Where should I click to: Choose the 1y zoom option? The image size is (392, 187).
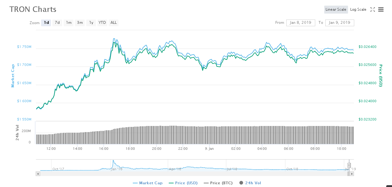tap(91, 23)
